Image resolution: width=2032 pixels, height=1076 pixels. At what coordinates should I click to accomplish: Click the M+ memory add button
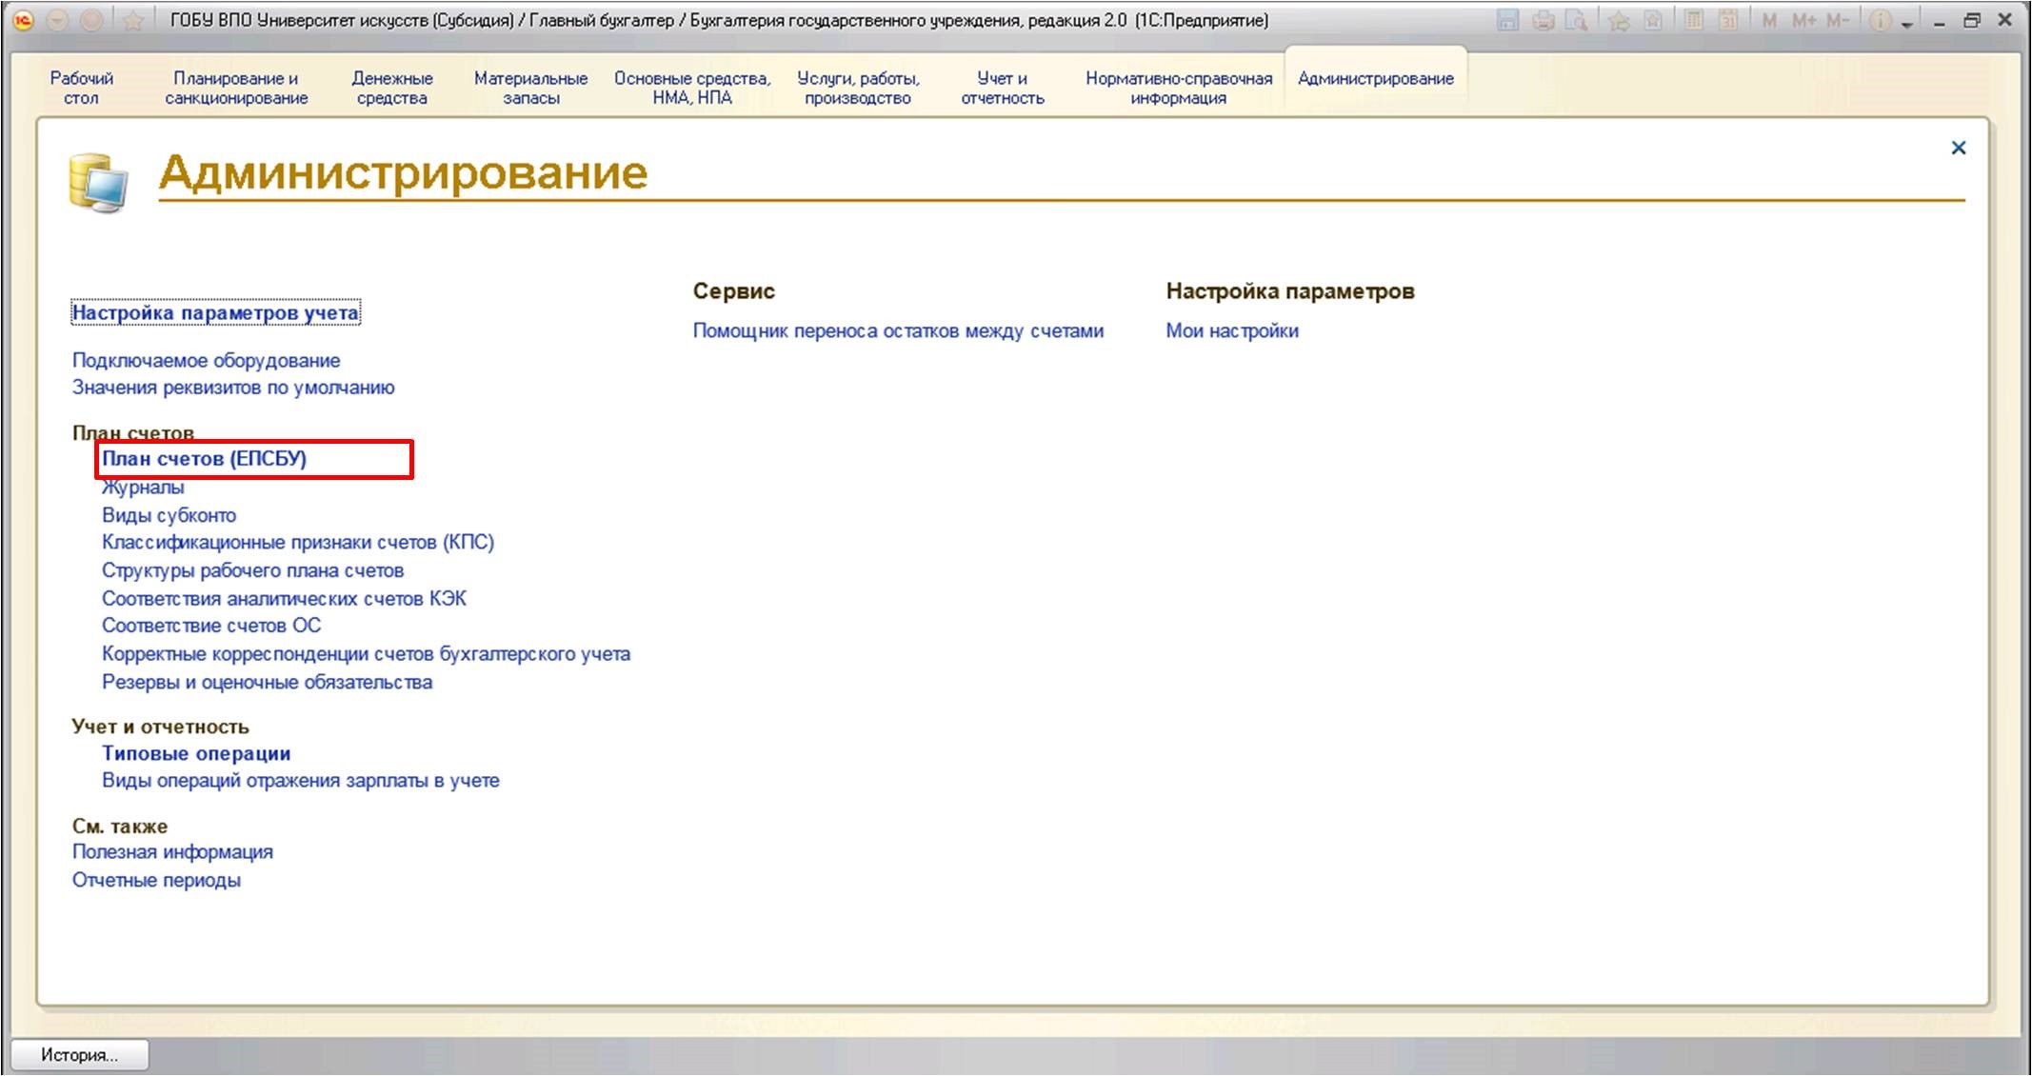point(1803,20)
